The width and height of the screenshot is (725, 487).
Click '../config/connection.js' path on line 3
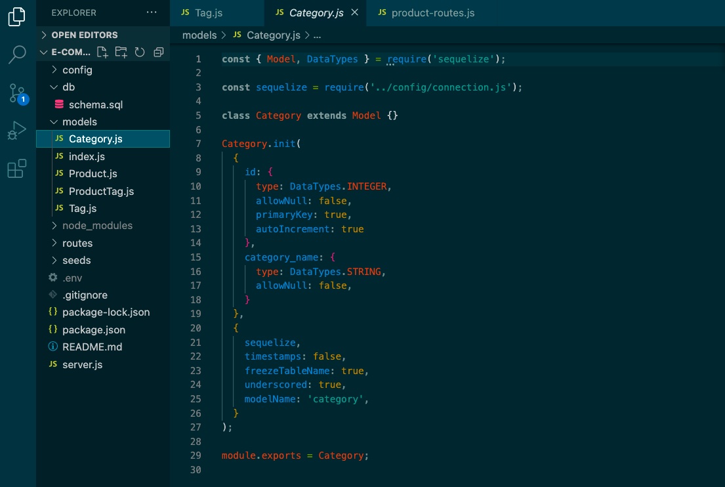point(441,87)
